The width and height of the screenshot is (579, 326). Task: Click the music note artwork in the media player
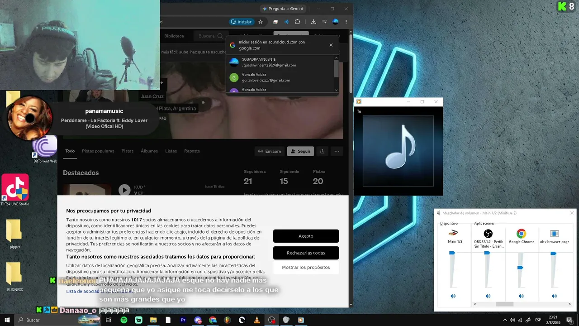(399, 151)
